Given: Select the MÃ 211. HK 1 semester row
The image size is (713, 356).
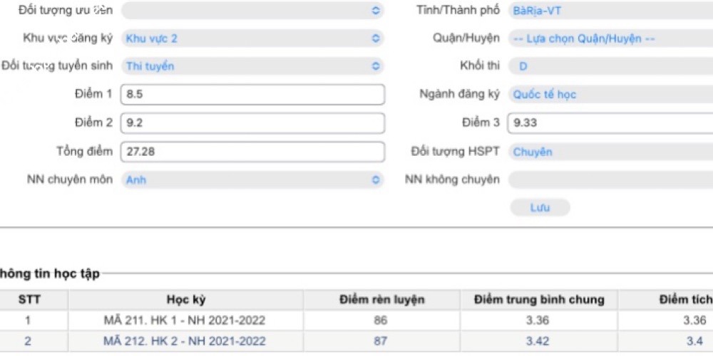Looking at the screenshot, I should tap(185, 321).
